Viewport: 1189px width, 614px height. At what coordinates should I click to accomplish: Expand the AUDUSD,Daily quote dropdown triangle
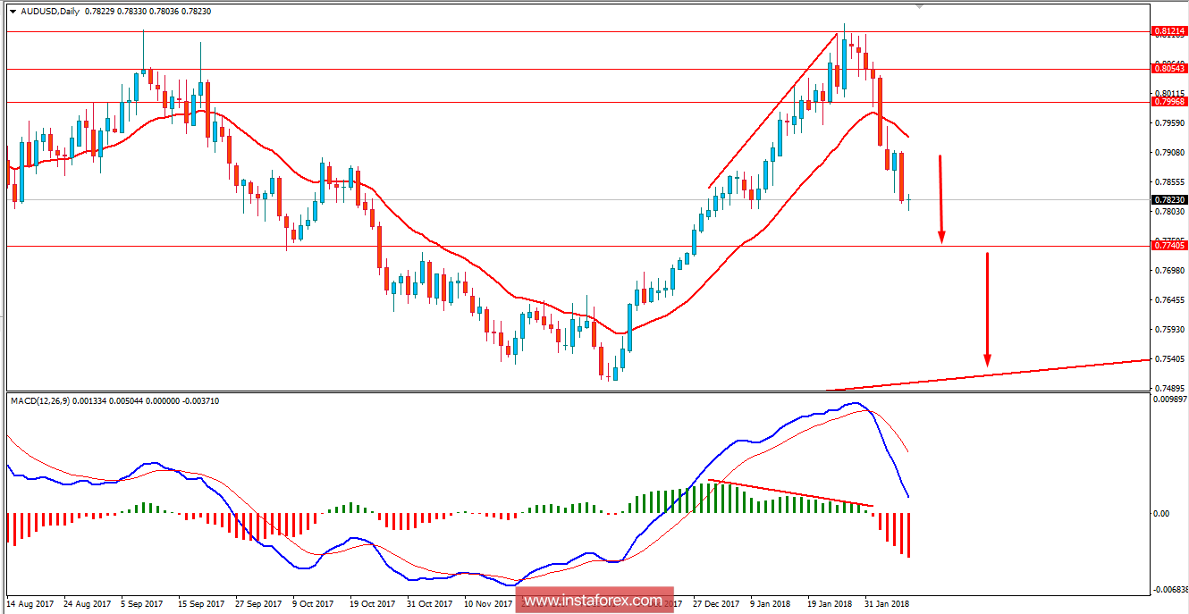13,13
